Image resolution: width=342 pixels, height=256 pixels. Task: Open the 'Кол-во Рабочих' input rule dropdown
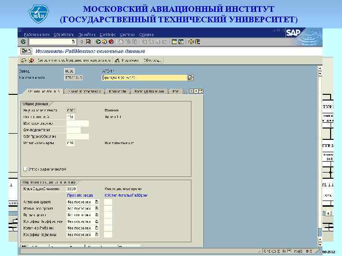96,228
